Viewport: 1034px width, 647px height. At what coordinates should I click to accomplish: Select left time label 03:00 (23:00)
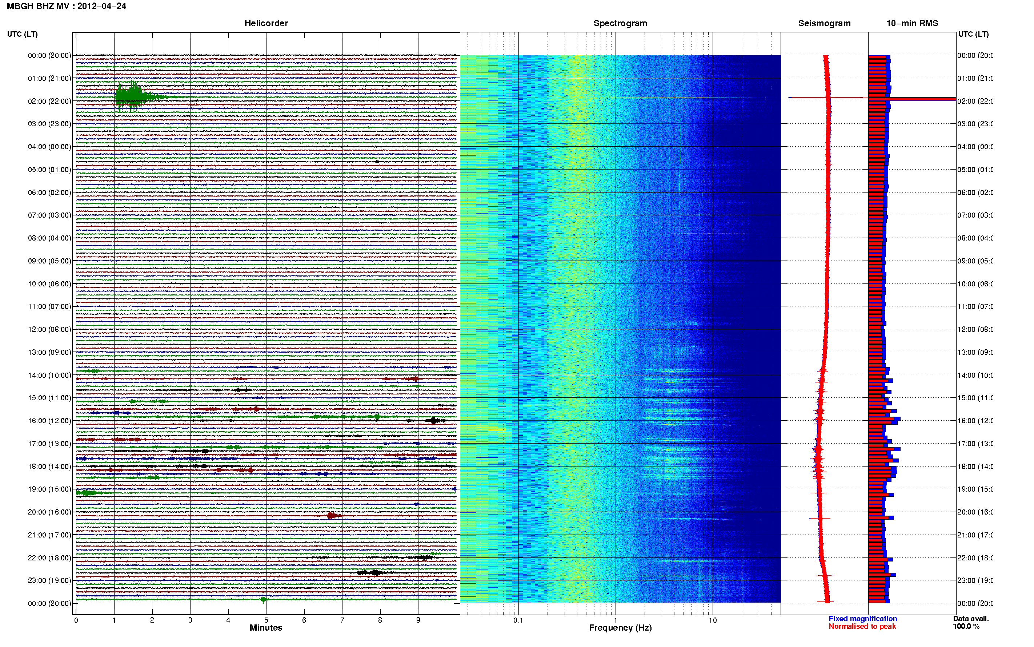49,124
